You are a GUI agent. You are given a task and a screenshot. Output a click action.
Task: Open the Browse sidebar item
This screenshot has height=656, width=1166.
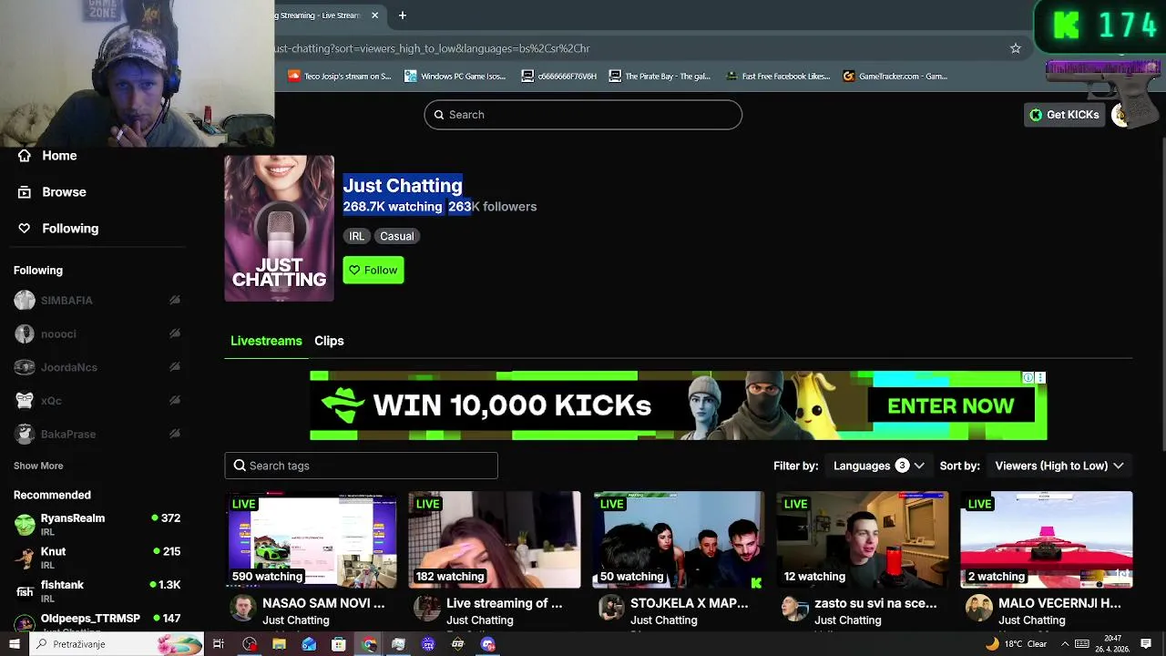[x=53, y=192]
